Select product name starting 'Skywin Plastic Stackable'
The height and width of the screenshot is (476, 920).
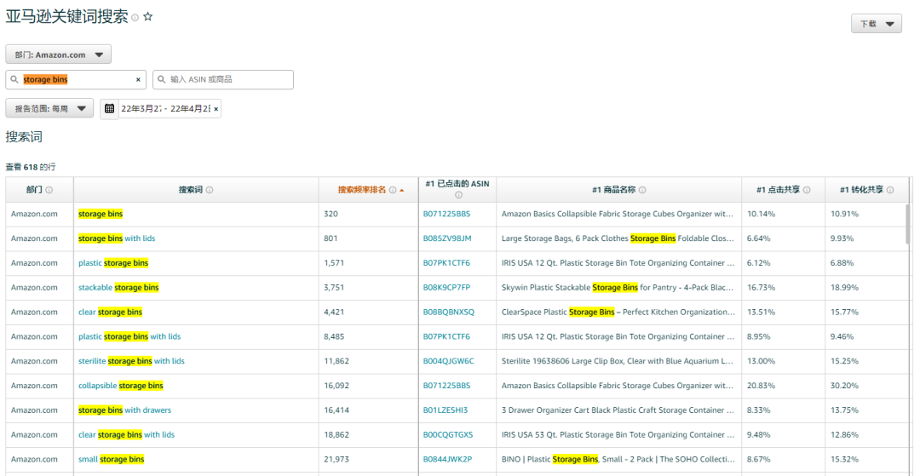[618, 288]
